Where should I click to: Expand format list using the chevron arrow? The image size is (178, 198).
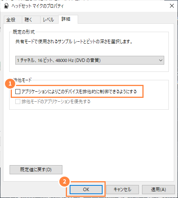click(161, 60)
